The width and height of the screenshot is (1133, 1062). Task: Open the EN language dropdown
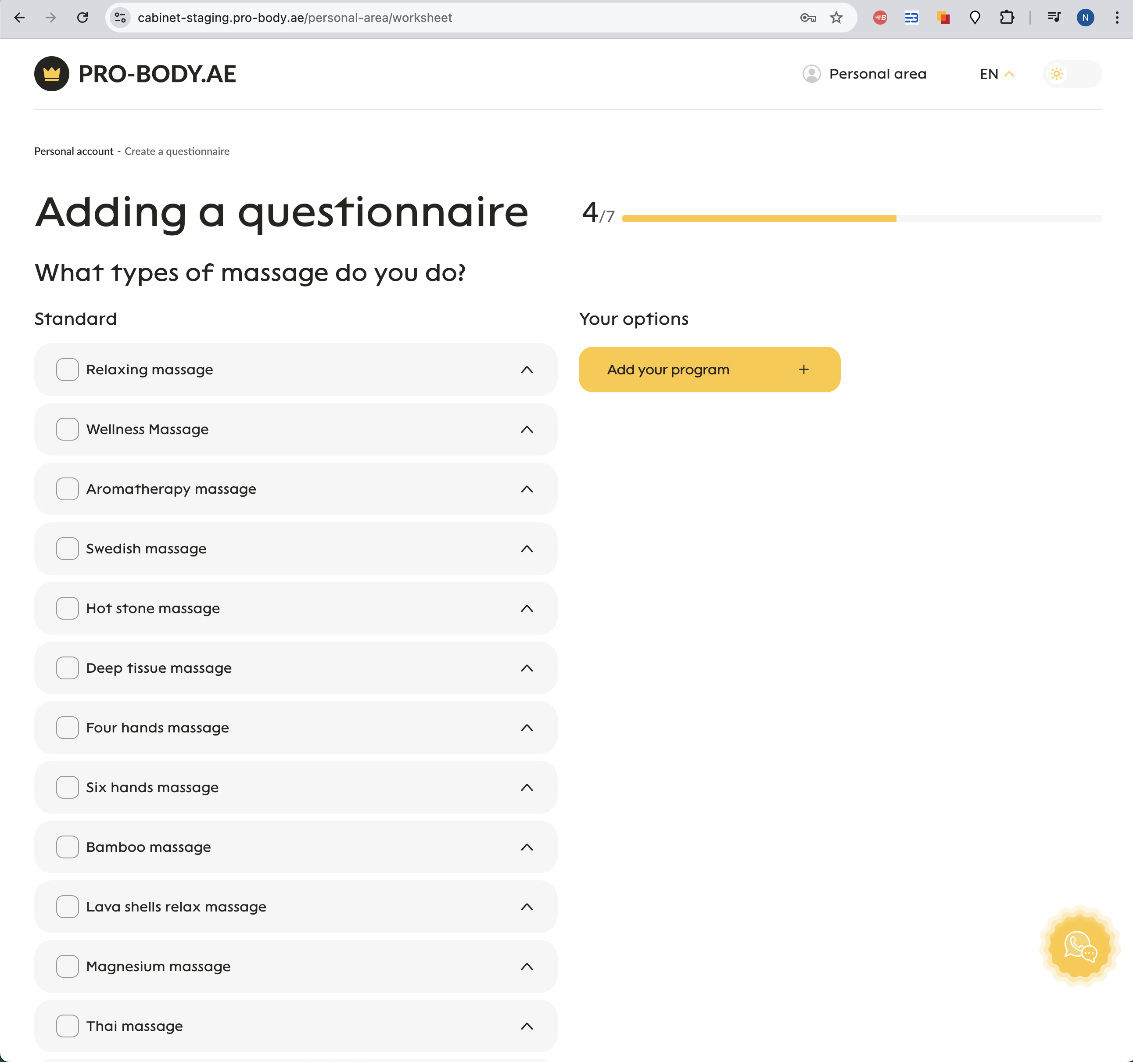(996, 74)
